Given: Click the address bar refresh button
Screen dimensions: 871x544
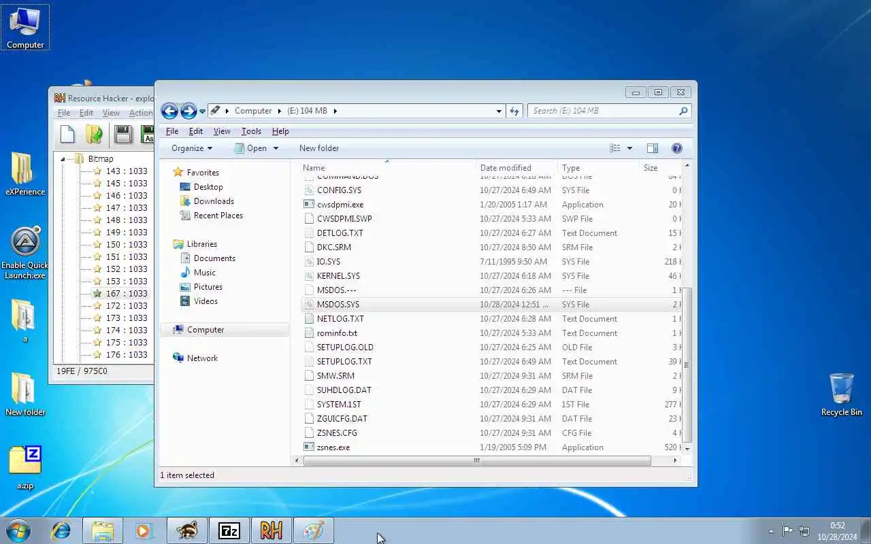Looking at the screenshot, I should (514, 111).
